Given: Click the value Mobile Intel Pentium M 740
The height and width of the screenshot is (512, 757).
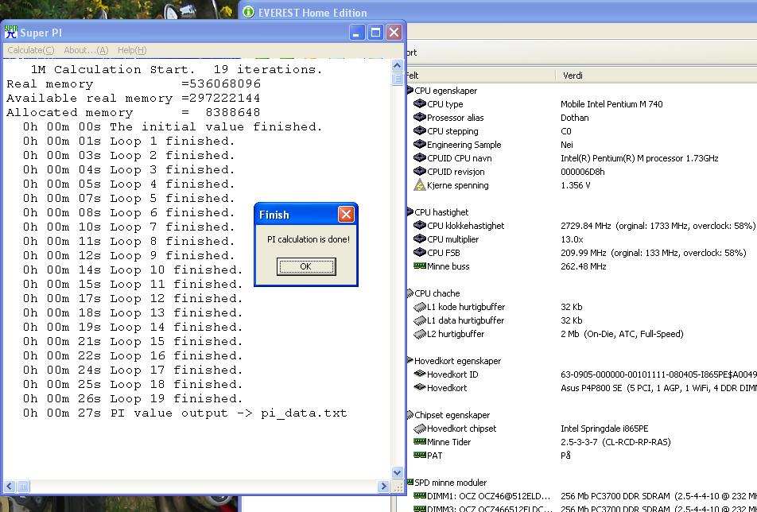Looking at the screenshot, I should tap(611, 103).
